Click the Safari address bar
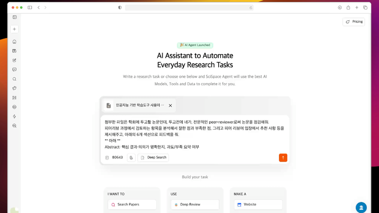Viewport: 379px width, 213px height. tap(189, 8)
